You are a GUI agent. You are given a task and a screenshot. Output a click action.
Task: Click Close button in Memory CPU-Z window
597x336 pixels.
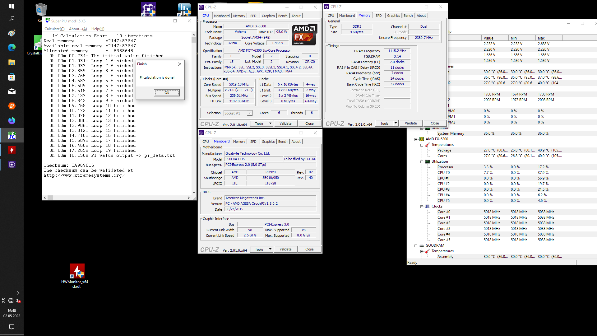pyautogui.click(x=435, y=123)
